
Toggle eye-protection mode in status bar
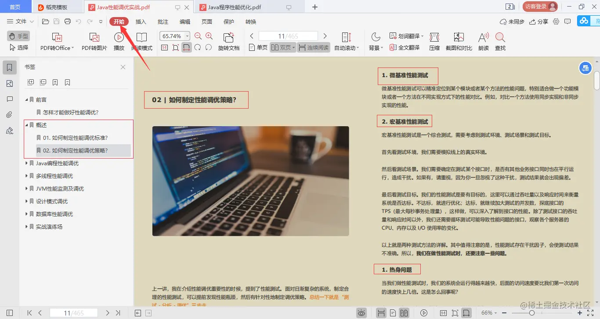(x=361, y=312)
